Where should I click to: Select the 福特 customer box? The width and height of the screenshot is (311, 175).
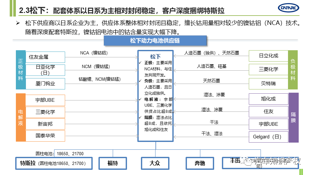coord(113,163)
